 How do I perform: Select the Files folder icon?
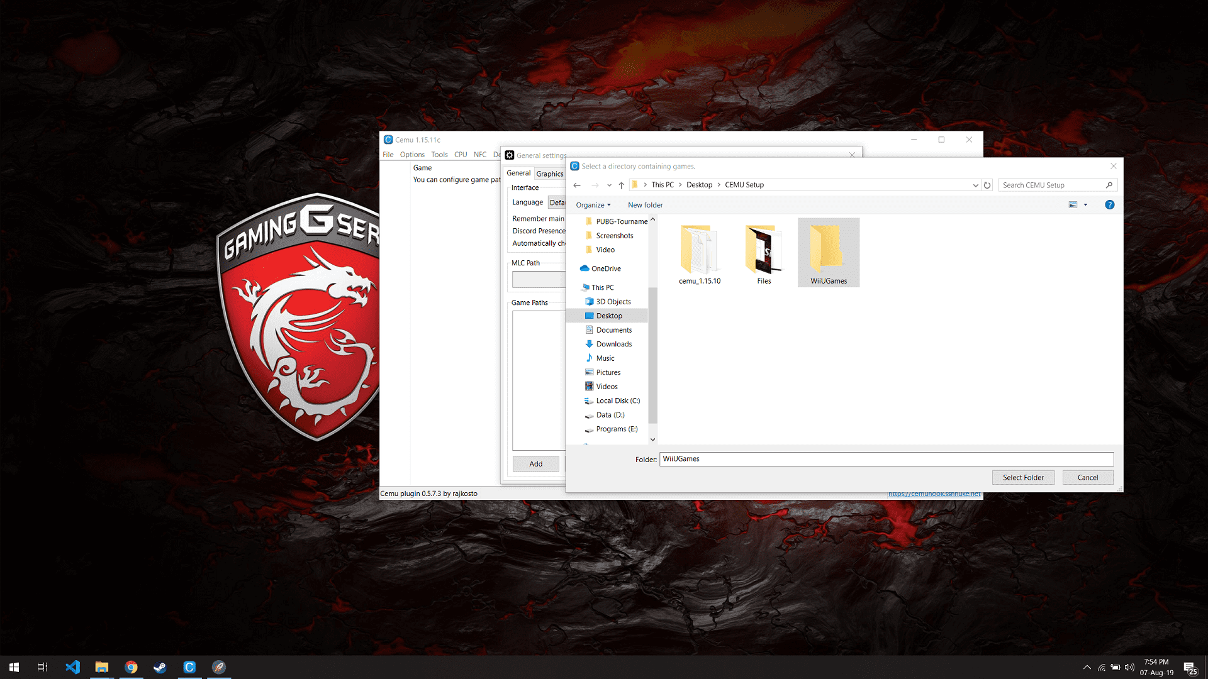763,250
